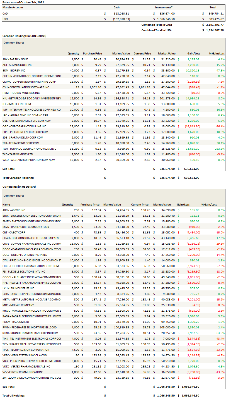The image size is (231, 401).
Task: Click the Common Shares header under Canadian Holdings
Action: pos(14,43)
